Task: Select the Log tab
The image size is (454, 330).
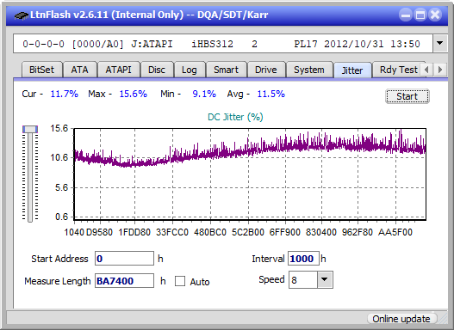Action: click(x=189, y=70)
